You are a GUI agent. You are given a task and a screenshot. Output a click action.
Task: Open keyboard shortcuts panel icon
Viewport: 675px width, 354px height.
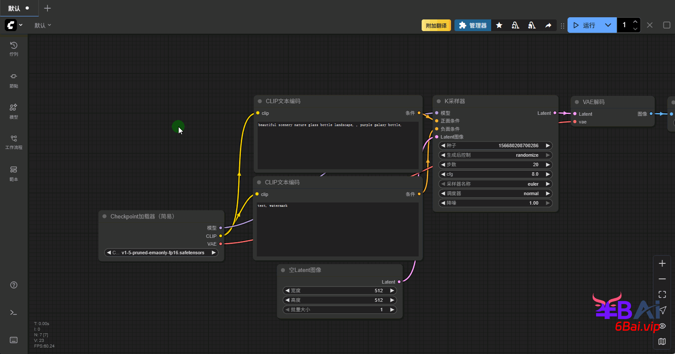[14, 340]
